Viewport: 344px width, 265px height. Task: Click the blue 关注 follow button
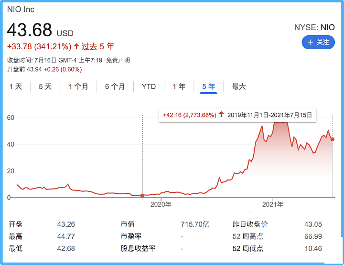click(x=318, y=42)
